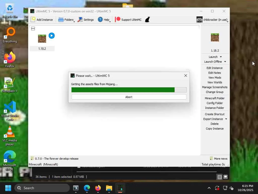Open Manage Screenshots
Viewport: 258px width, 194px height.
[x=215, y=87]
